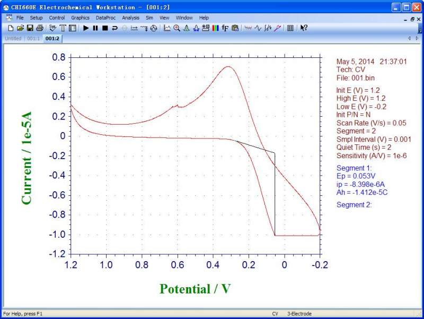
Task: Click the Current / 1e-5A axis title
Action: pos(26,158)
